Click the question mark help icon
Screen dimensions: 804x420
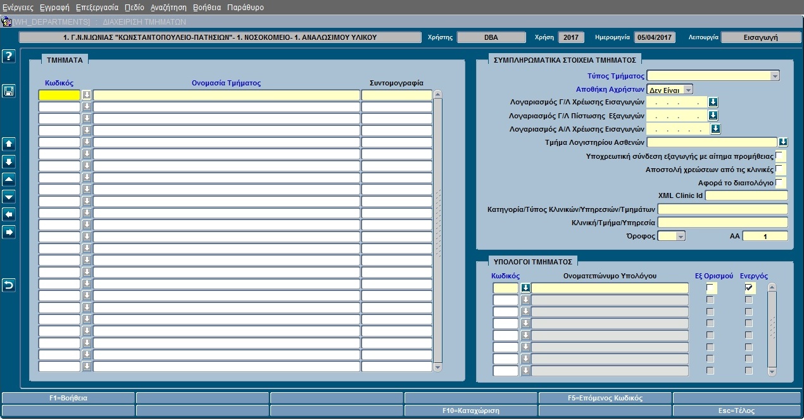pyautogui.click(x=9, y=56)
